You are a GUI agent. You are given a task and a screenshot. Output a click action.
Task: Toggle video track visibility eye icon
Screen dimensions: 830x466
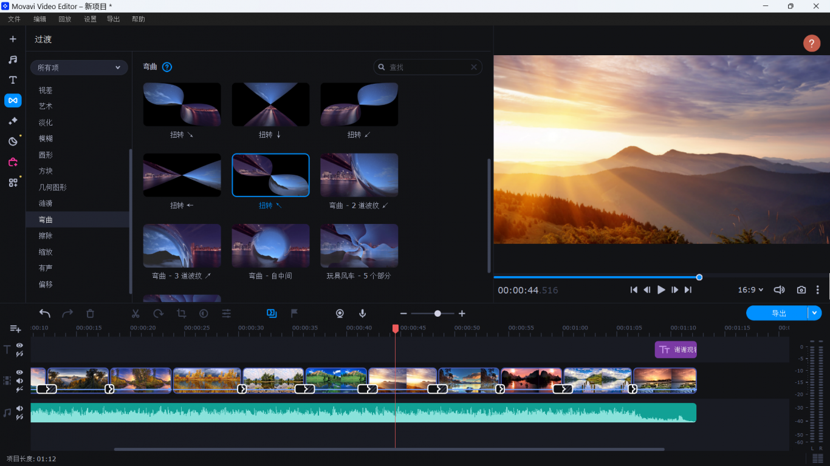pos(19,372)
